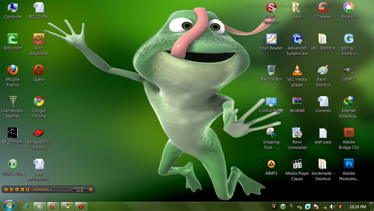Click the mini player seek slider
The width and height of the screenshot is (374, 211).
coord(51,189)
